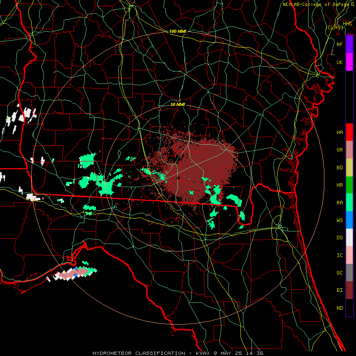Click the 'HA' legend label
This screenshot has width=356, height=356.
point(340,133)
